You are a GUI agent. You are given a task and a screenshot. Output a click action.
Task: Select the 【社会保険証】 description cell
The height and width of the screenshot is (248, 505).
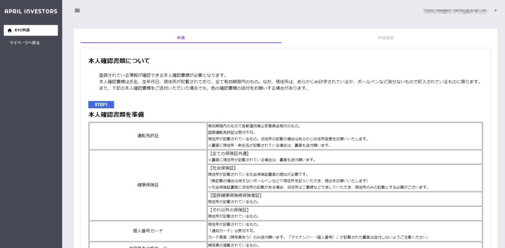pyautogui.click(x=344, y=178)
